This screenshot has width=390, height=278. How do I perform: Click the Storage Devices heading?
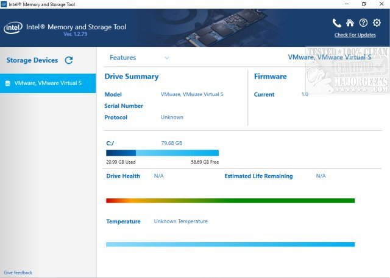coord(32,60)
